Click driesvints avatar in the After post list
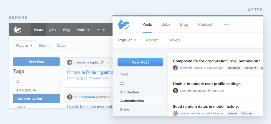271x124 pixels. [175, 68]
